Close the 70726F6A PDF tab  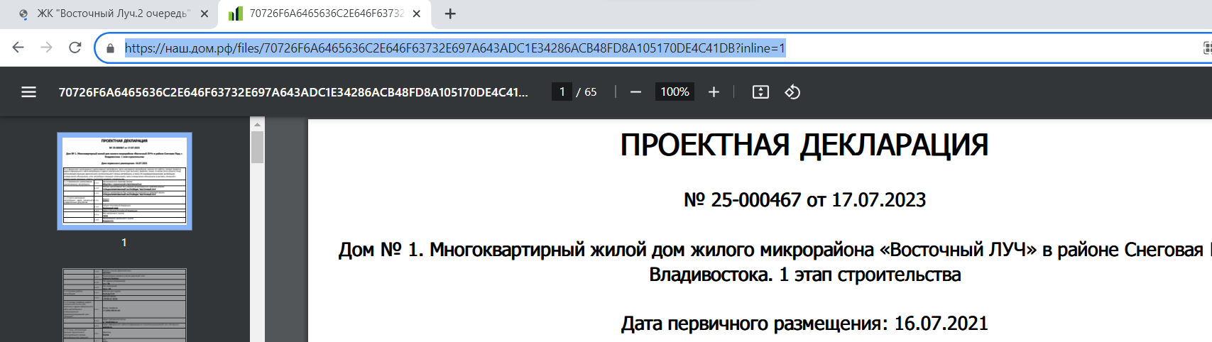tap(417, 13)
